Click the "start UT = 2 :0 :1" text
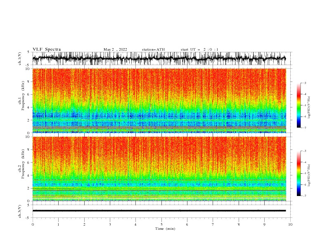Viewport: 327px width, 252px height. point(199,49)
